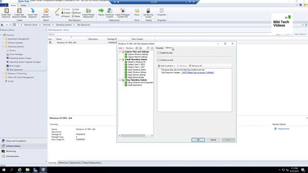Select Operating System Upgrade Packages in the tree
This screenshot has width=308, height=173.
(x=25, y=62)
